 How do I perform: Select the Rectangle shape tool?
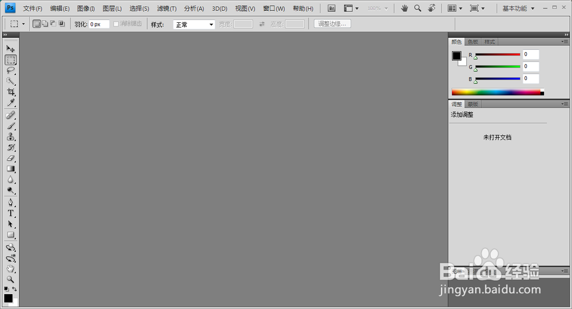[x=10, y=235]
